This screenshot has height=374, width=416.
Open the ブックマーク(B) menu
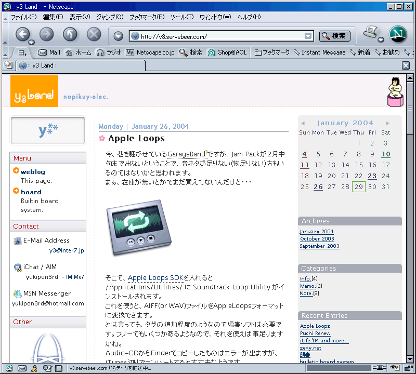[x=147, y=17]
